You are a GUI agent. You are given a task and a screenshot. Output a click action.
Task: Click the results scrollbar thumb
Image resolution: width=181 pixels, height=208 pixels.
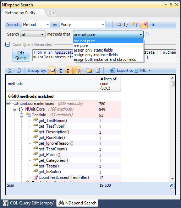pos(172,84)
